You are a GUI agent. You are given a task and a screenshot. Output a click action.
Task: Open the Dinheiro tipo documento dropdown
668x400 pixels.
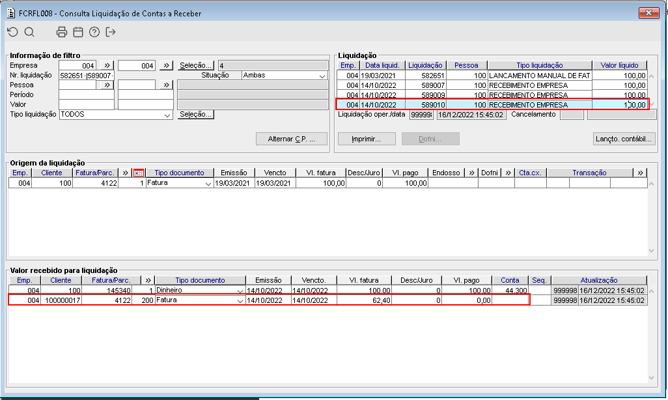pyautogui.click(x=240, y=291)
